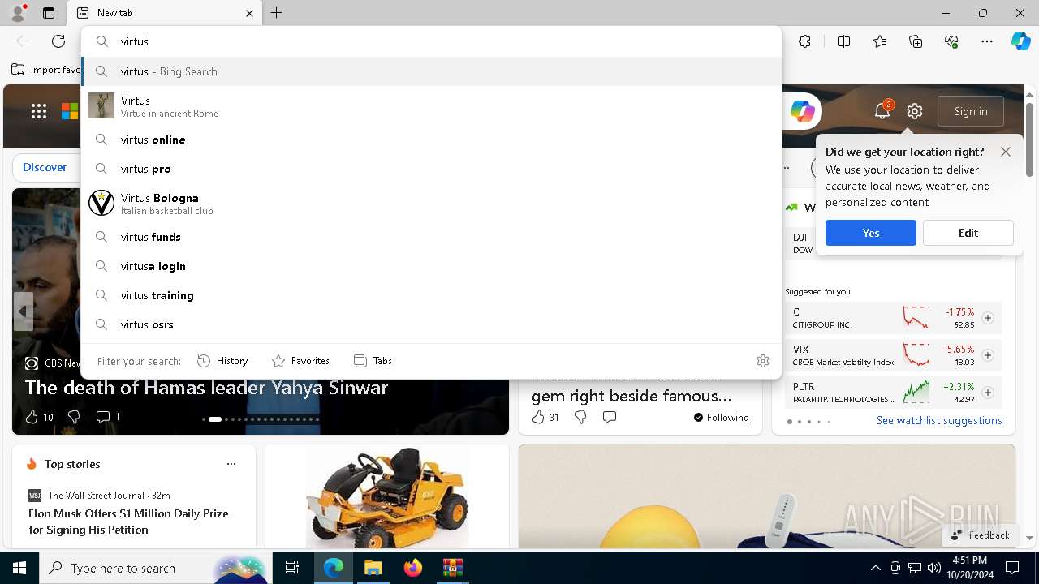This screenshot has width=1039, height=584.
Task: Open comments on hidden gem article
Action: (x=610, y=417)
